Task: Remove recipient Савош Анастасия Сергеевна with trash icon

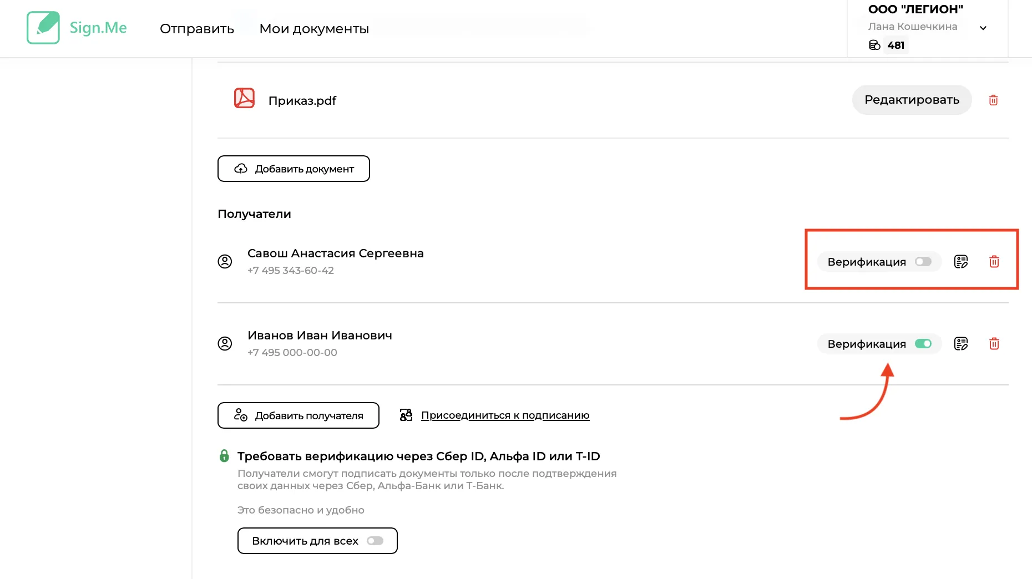Action: click(x=994, y=262)
